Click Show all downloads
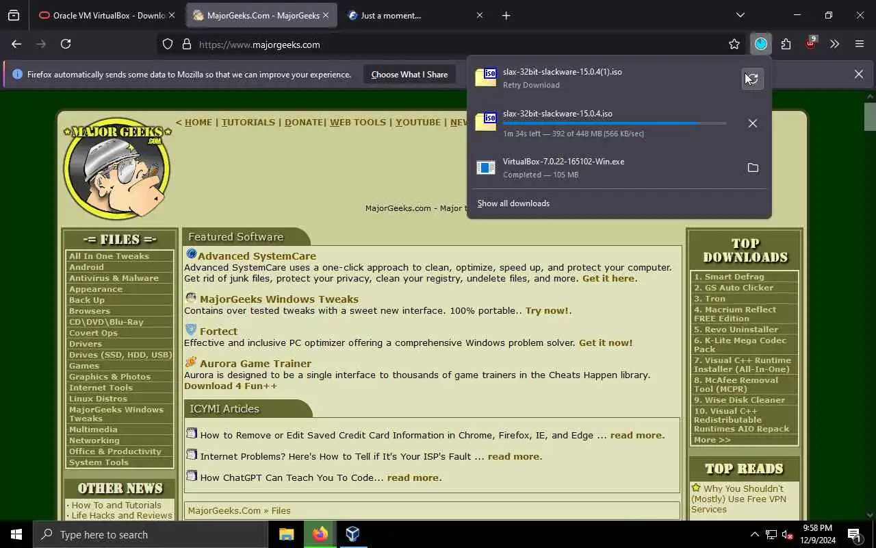Viewport: 876px width, 548px height. tap(513, 203)
